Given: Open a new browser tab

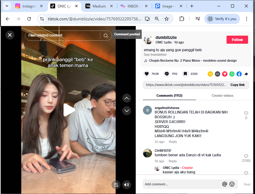Looking at the screenshot, I should 192,6.
